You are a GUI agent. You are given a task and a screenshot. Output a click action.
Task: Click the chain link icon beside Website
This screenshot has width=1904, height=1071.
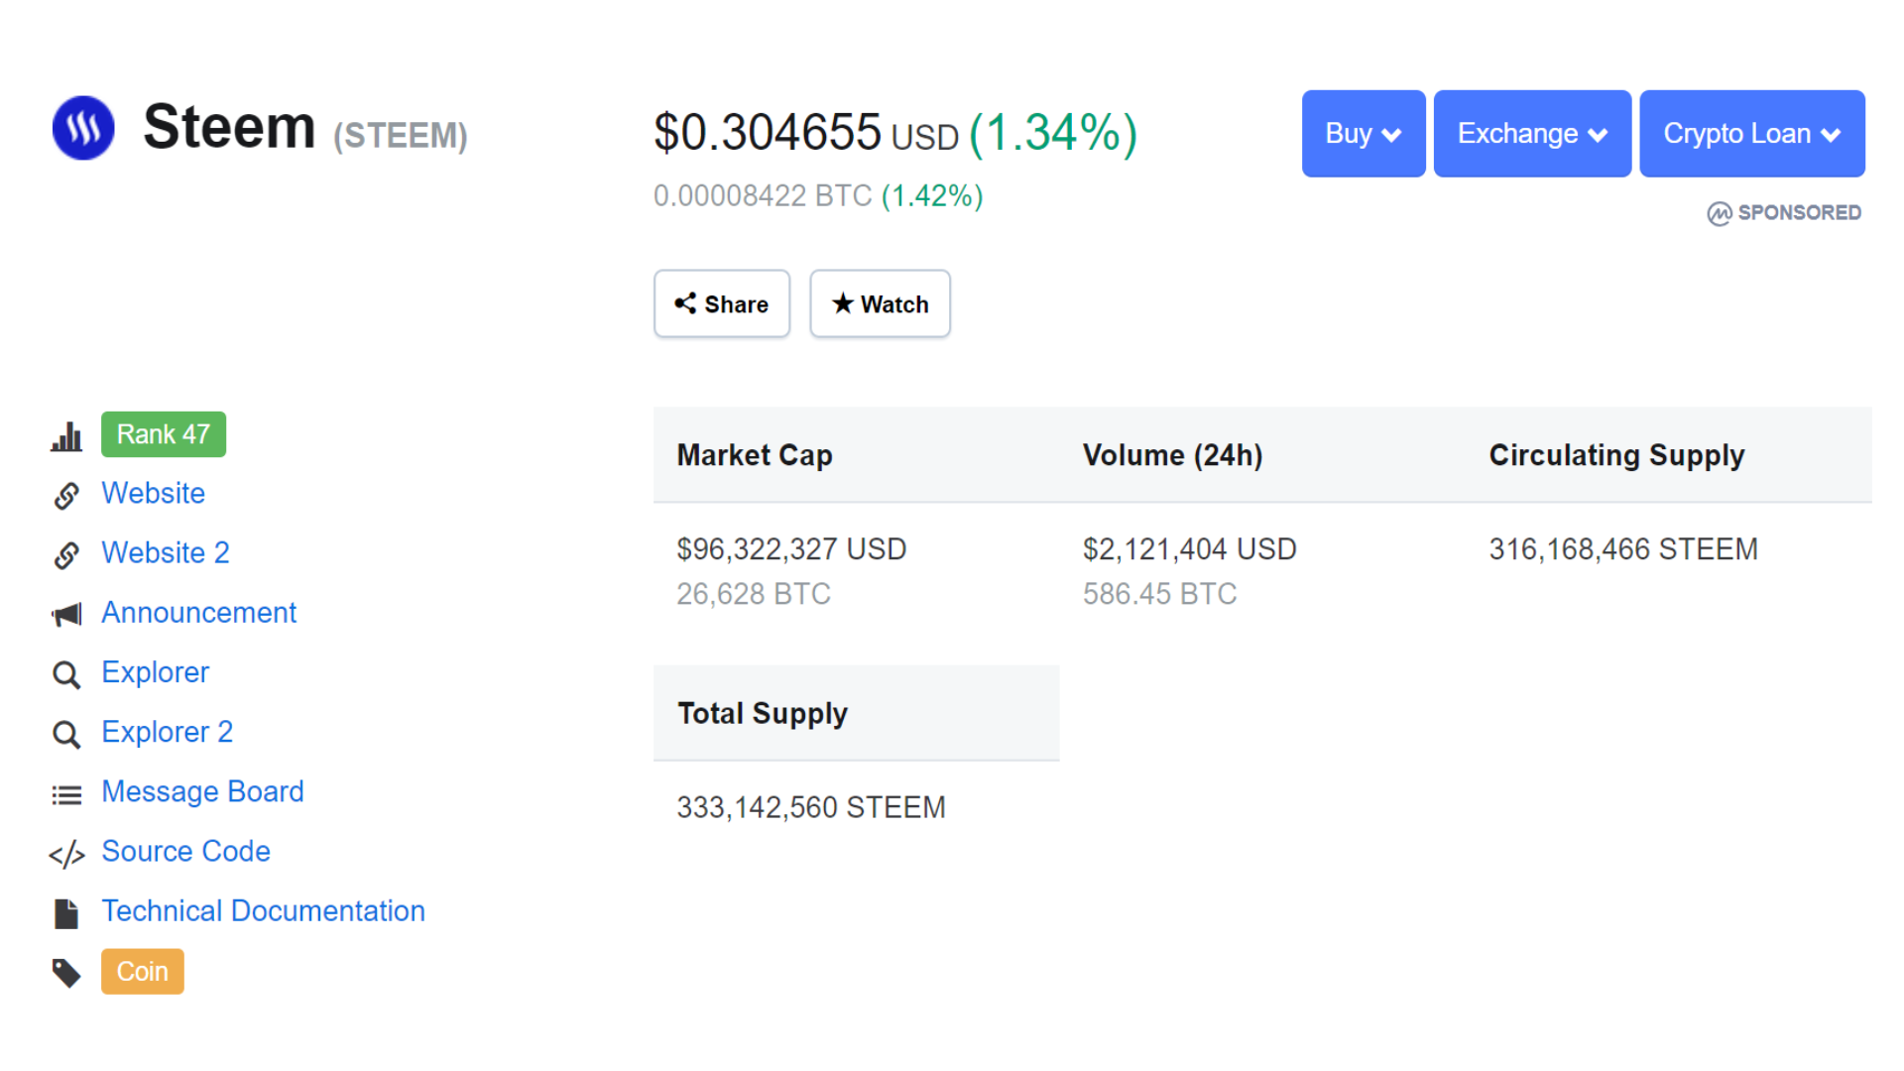[x=66, y=495]
